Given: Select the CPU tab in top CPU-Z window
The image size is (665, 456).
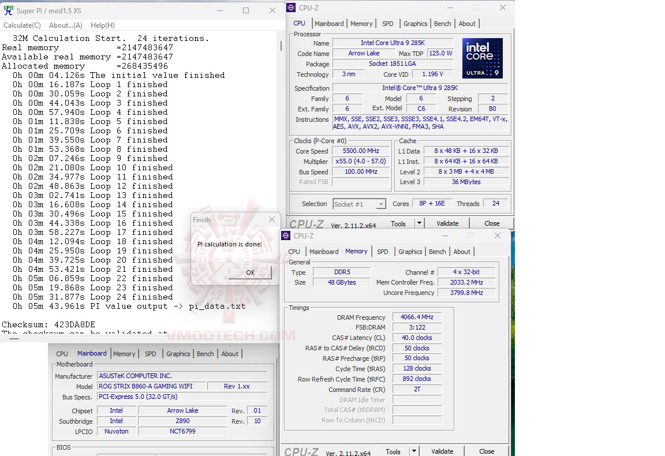Looking at the screenshot, I should 300,23.
